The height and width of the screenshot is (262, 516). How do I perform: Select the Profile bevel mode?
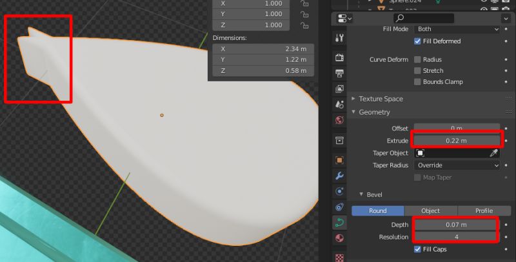pyautogui.click(x=484, y=211)
